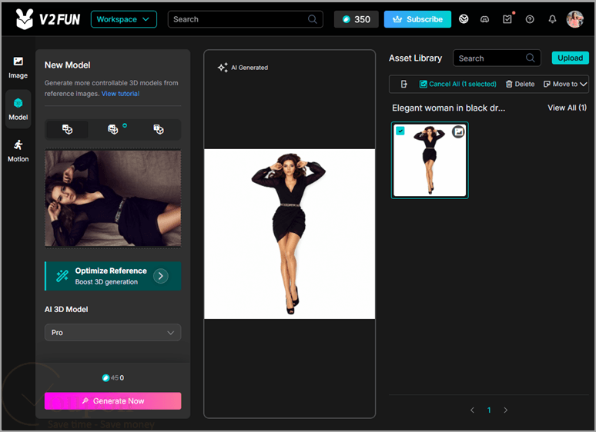The image size is (596, 432).
Task: Select page 1 in pagination
Action: pyautogui.click(x=489, y=410)
